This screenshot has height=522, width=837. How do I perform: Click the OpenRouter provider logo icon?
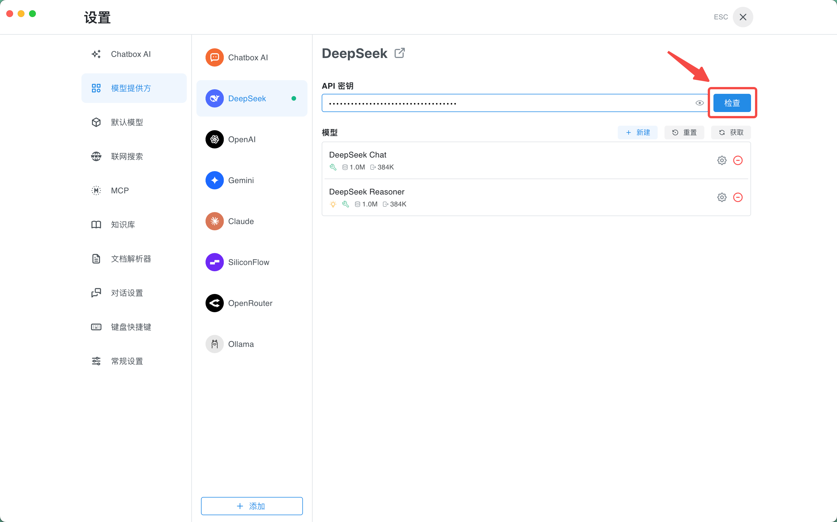(x=214, y=303)
